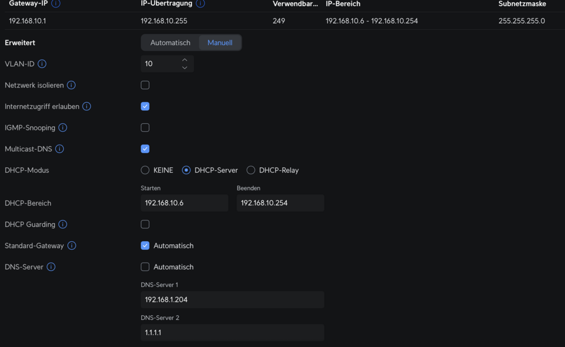This screenshot has width=565, height=347.
Task: Click the Multicast-DNS info icon
Action: 59,149
